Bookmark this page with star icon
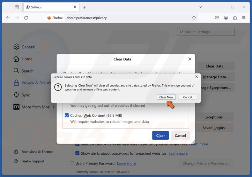 click(194, 18)
